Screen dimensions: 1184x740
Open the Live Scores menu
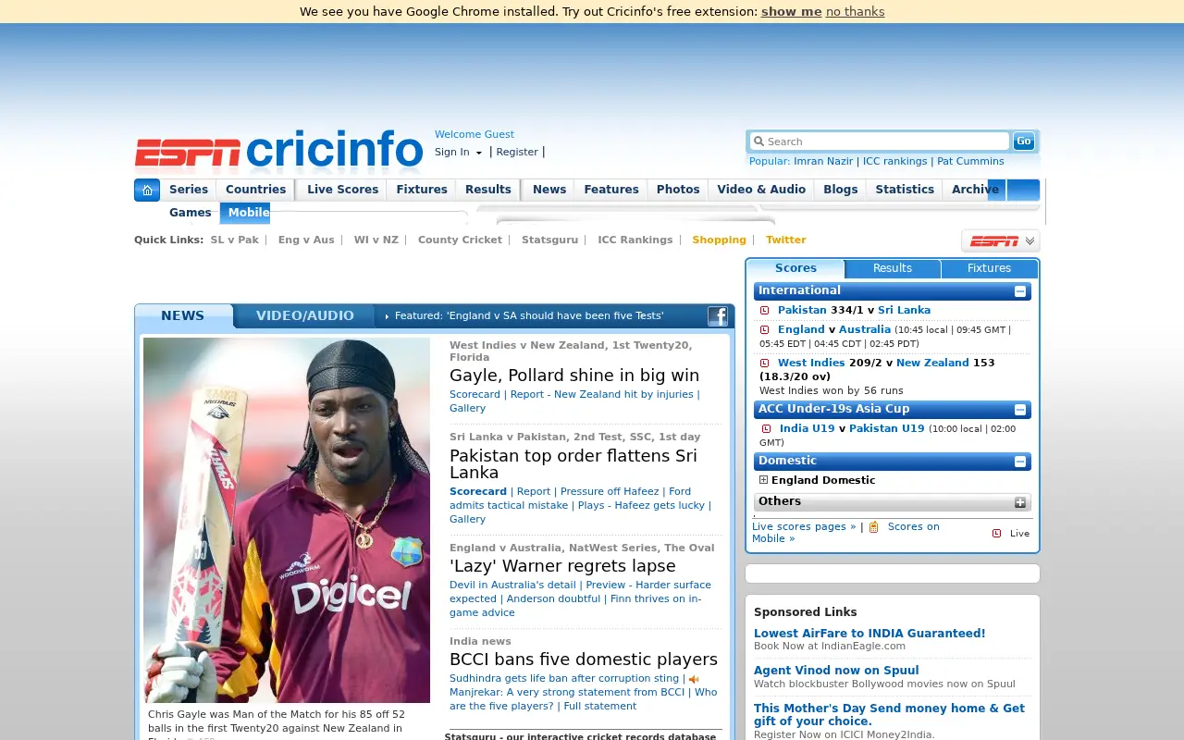click(x=343, y=190)
